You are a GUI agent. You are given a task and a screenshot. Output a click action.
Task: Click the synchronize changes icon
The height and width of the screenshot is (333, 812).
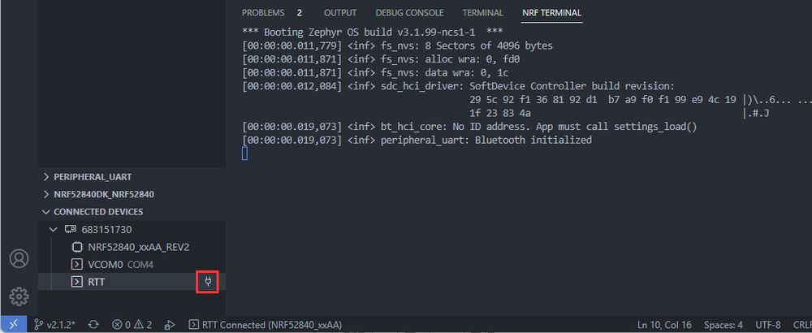93,324
